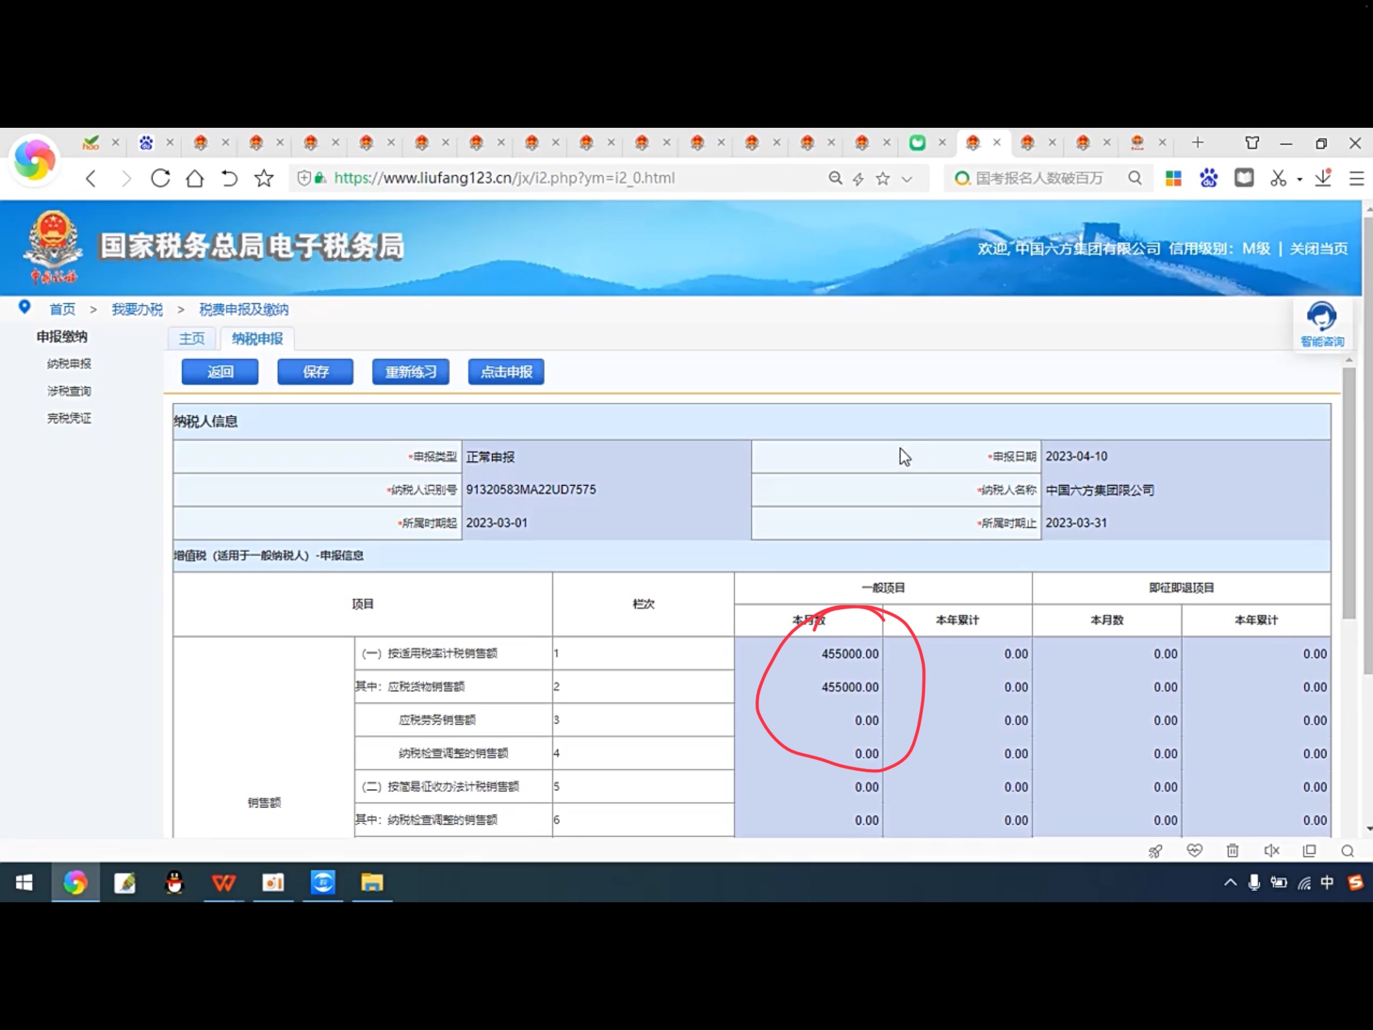
Task: Click the 税费申报及缴纳 breadcrumb link
Action: pos(244,310)
